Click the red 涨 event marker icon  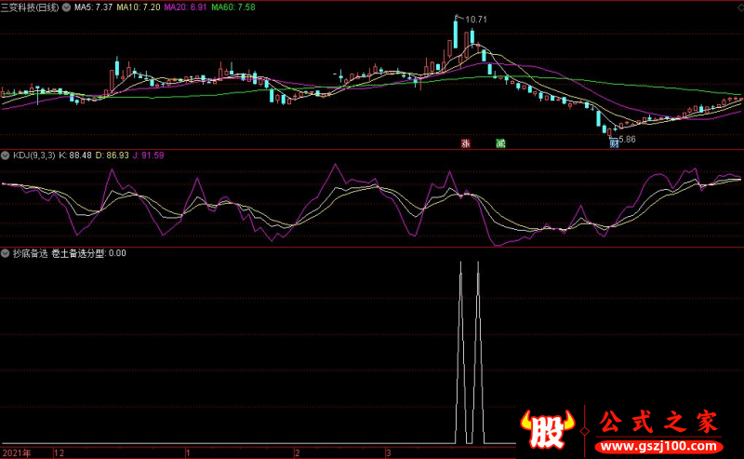coord(466,143)
